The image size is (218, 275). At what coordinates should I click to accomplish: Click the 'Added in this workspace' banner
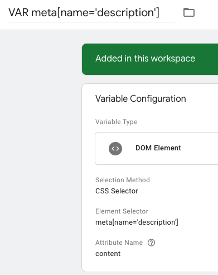point(150,59)
